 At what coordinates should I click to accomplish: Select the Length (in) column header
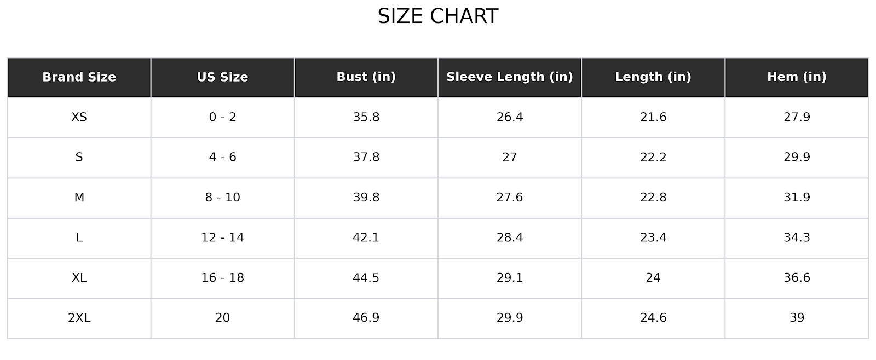point(653,77)
